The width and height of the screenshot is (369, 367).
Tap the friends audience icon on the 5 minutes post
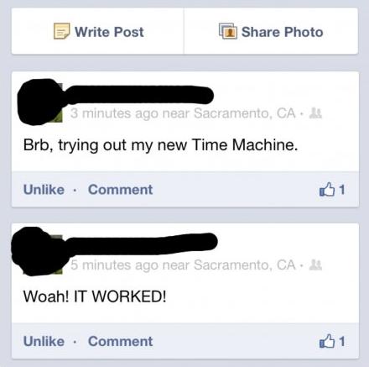pyautogui.click(x=315, y=265)
